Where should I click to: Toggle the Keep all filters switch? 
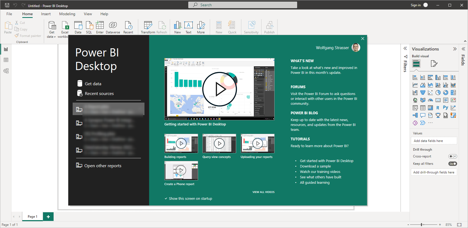[453, 164]
